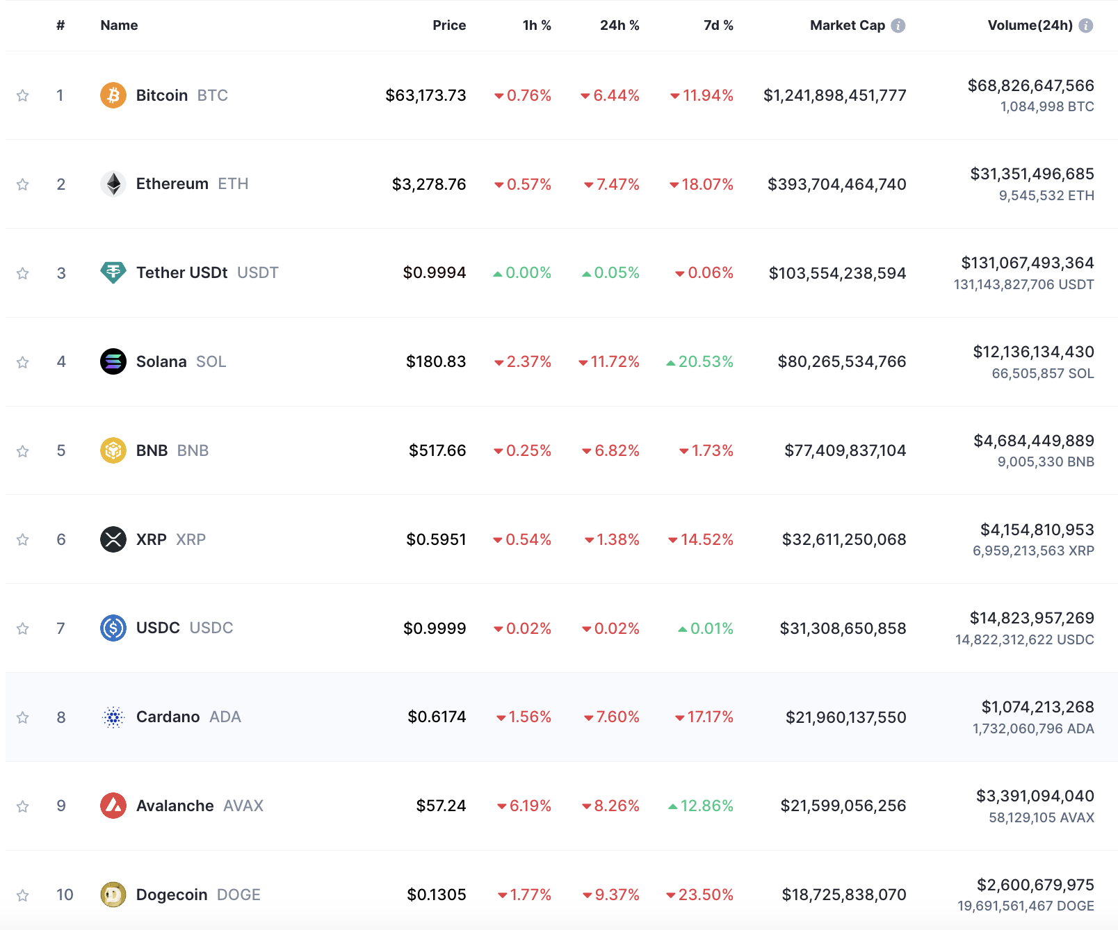Open the Cardano ADA coin page

(x=188, y=717)
